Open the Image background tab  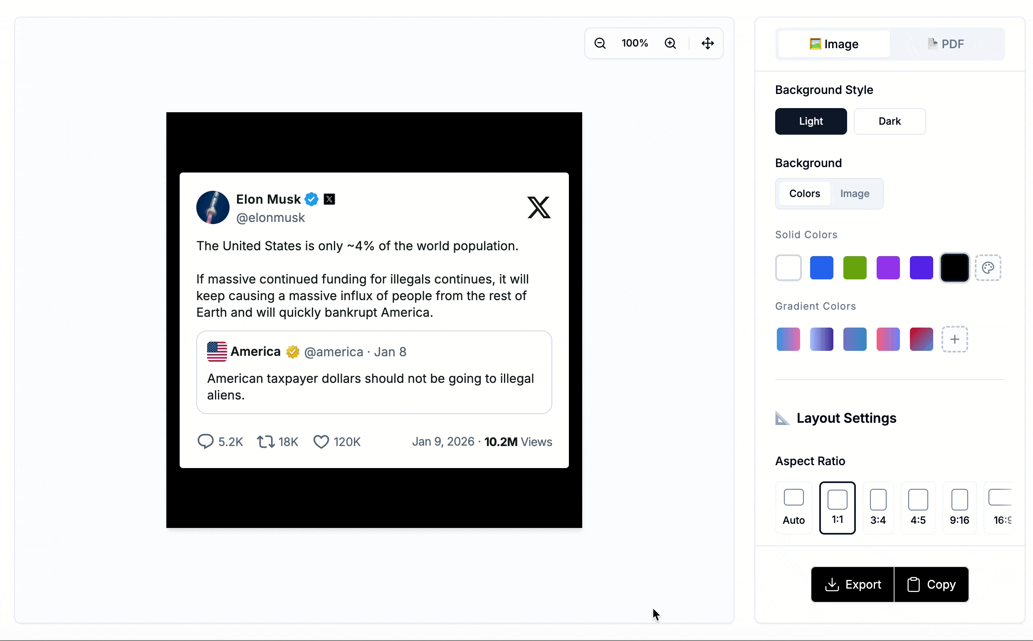855,194
